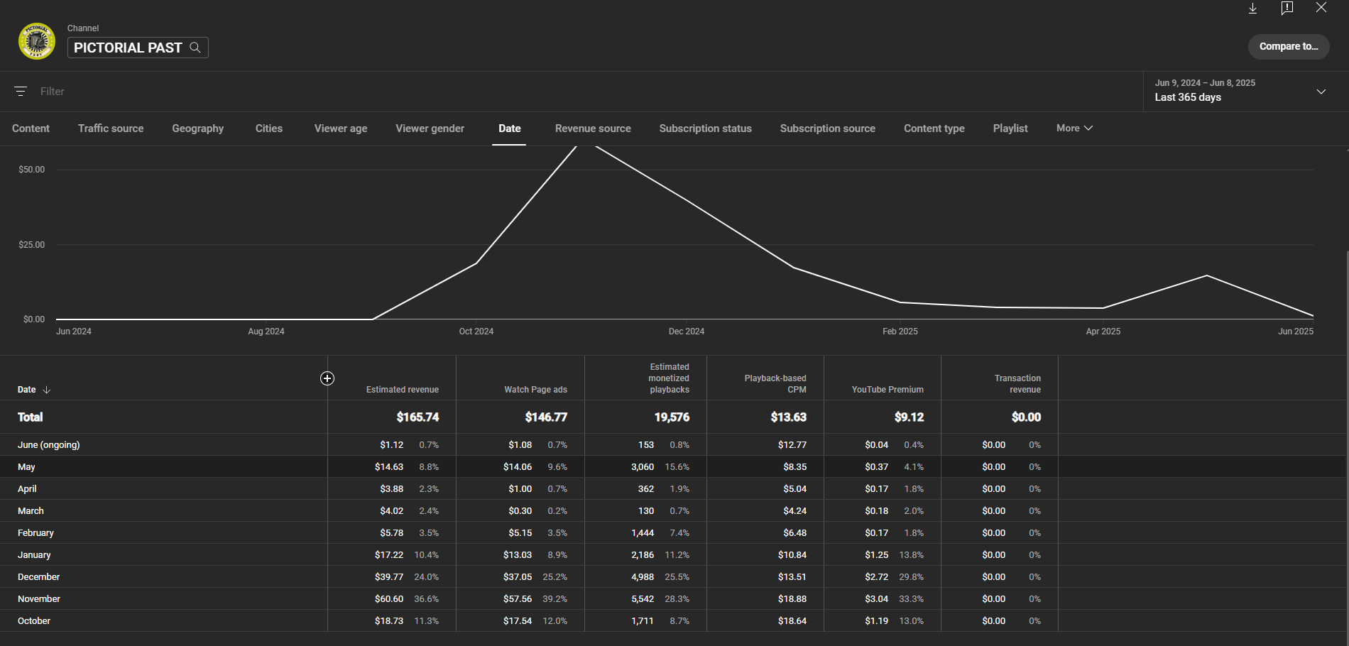Sort by Estimated revenue column header
The width and height of the screenshot is (1349, 646).
pos(402,390)
